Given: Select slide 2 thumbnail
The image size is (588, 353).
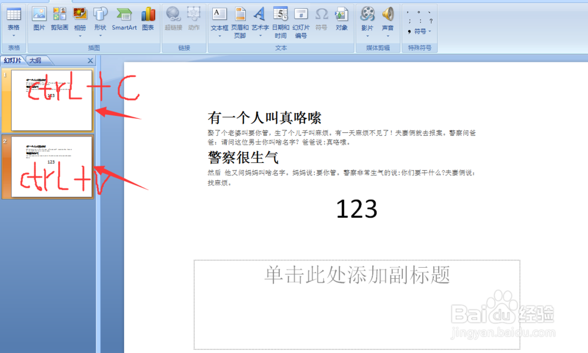Looking at the screenshot, I should 52,166.
